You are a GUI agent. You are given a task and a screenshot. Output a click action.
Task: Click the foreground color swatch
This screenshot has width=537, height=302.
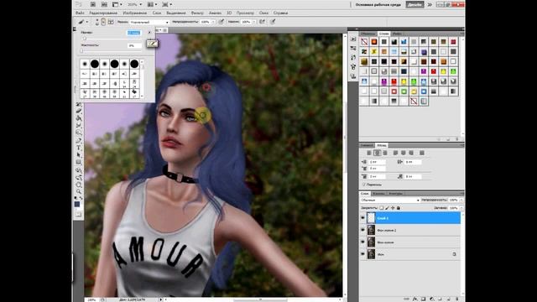coord(77,204)
